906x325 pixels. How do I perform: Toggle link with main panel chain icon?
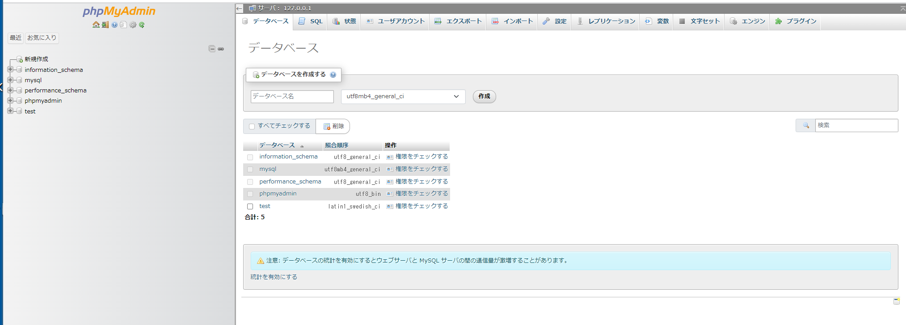(x=221, y=49)
